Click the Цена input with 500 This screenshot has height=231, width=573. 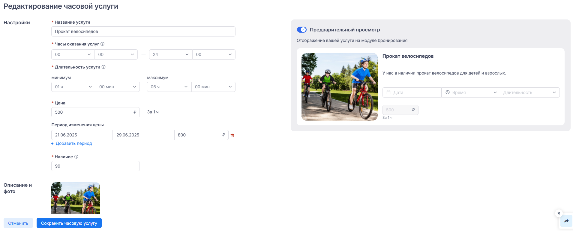(95, 112)
